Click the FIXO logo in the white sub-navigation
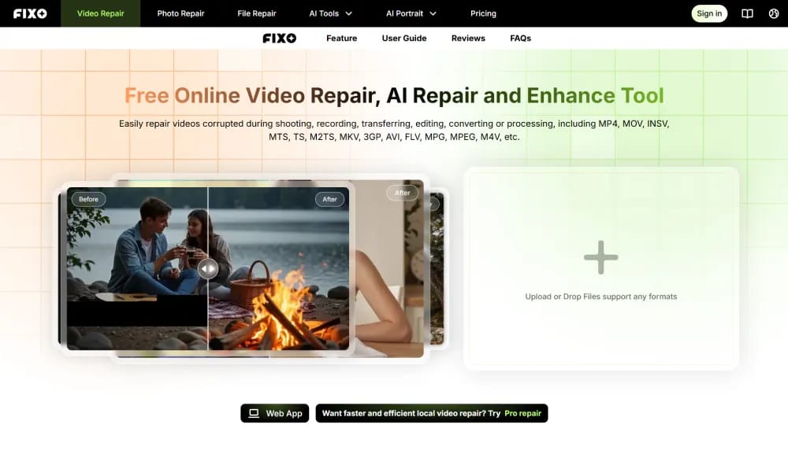 coord(280,38)
